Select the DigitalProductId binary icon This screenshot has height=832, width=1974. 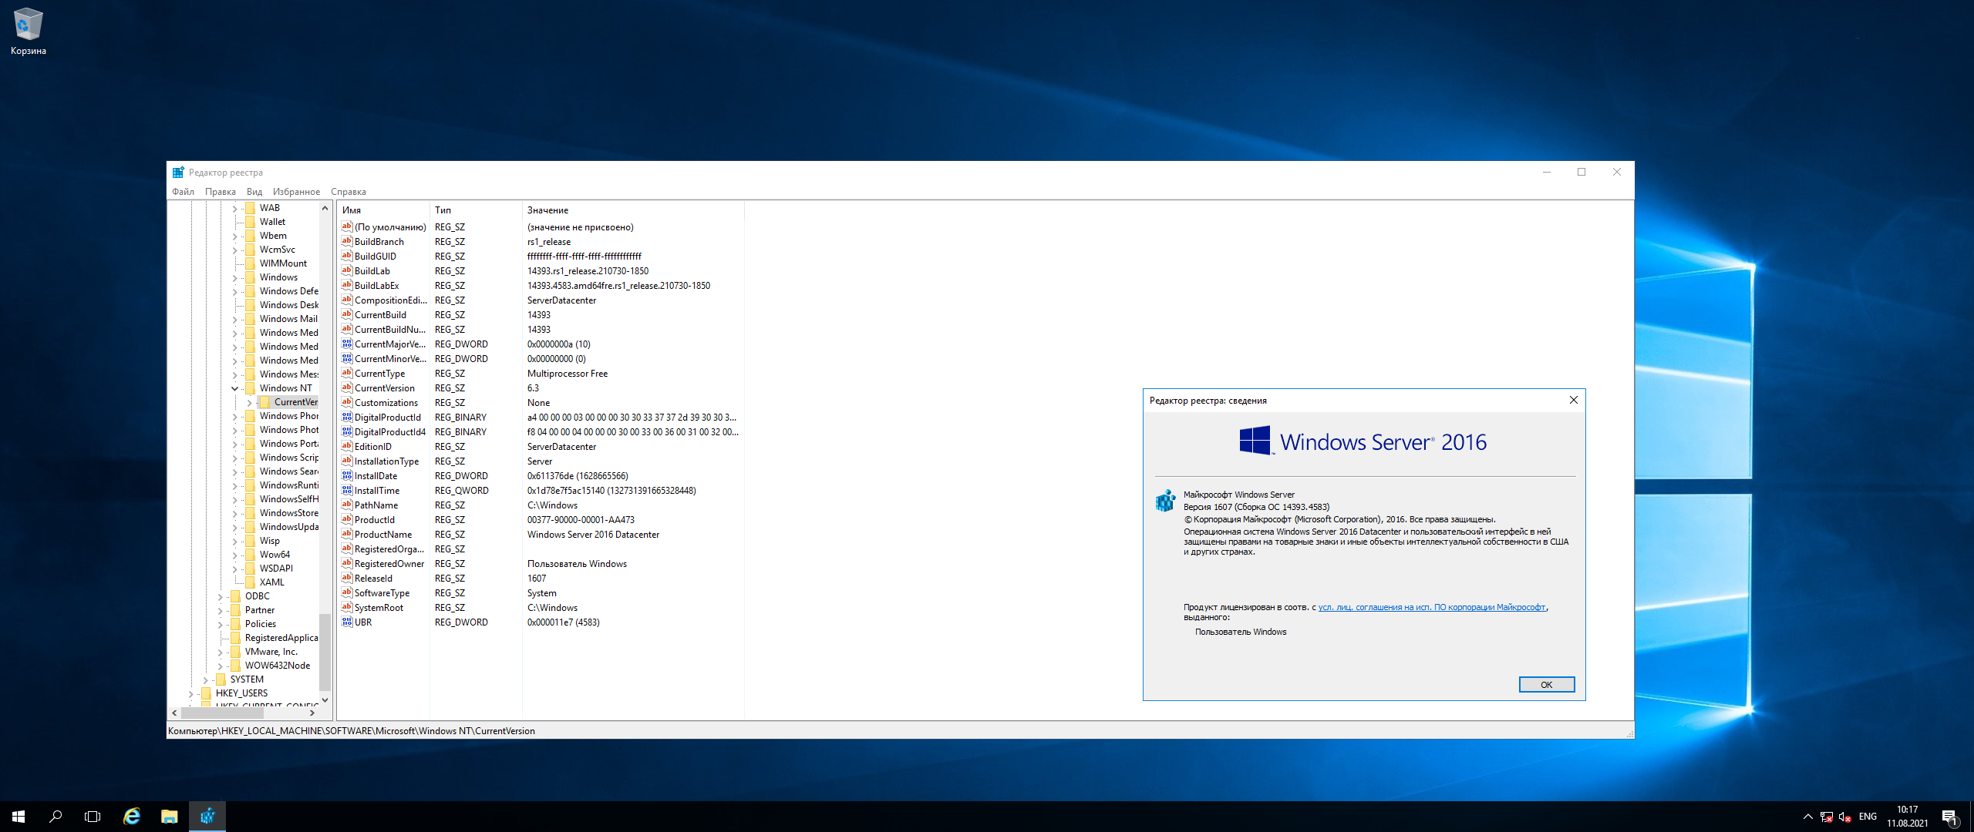347,417
